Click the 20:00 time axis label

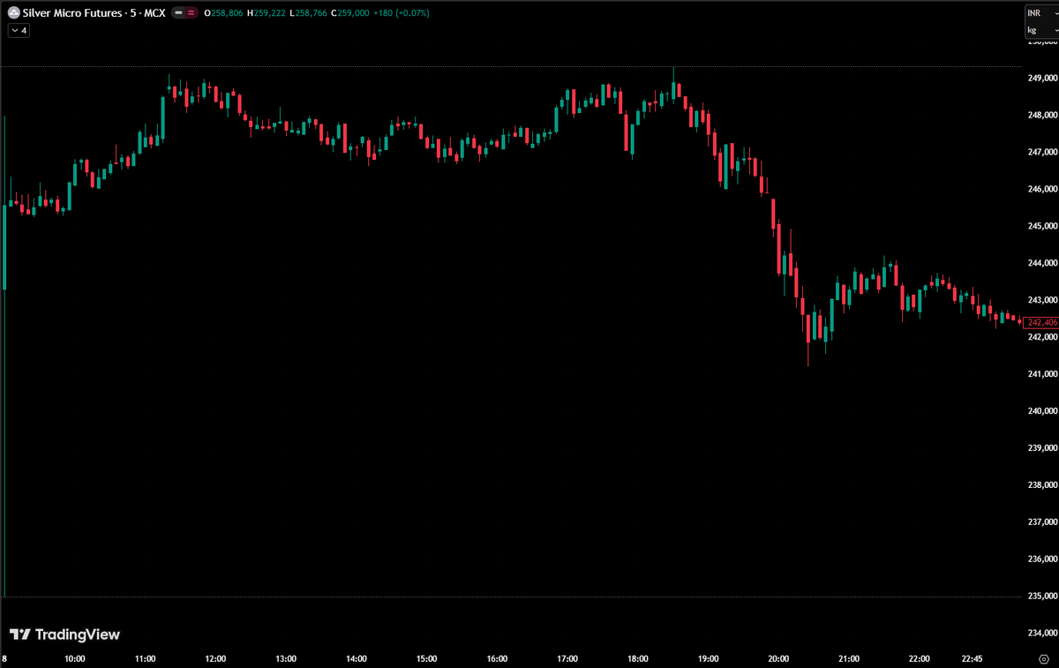[778, 659]
